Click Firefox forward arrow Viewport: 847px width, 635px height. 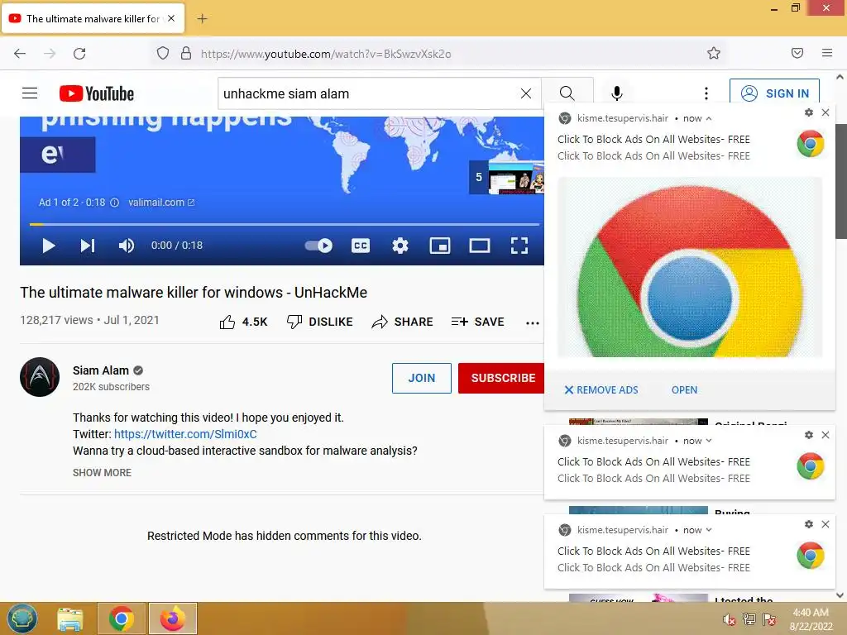click(50, 53)
